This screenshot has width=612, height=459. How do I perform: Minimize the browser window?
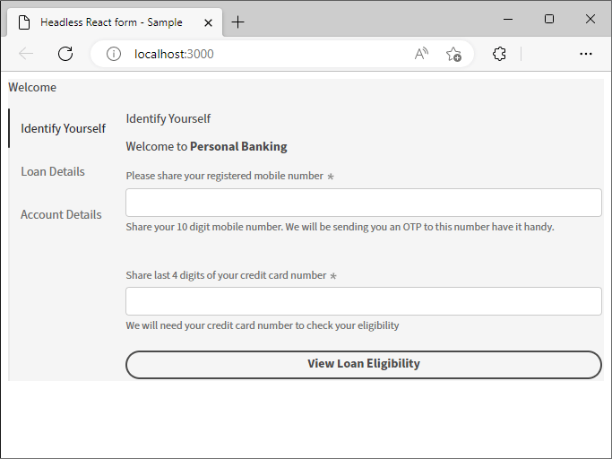[x=508, y=19]
